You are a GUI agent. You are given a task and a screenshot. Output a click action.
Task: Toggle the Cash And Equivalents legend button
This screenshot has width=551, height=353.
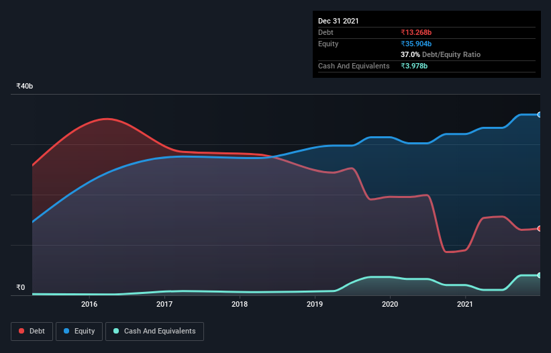[x=154, y=332]
